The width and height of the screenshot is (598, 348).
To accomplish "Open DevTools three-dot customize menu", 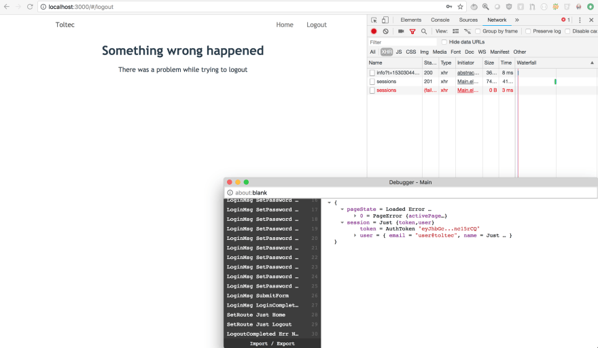I will tap(580, 20).
